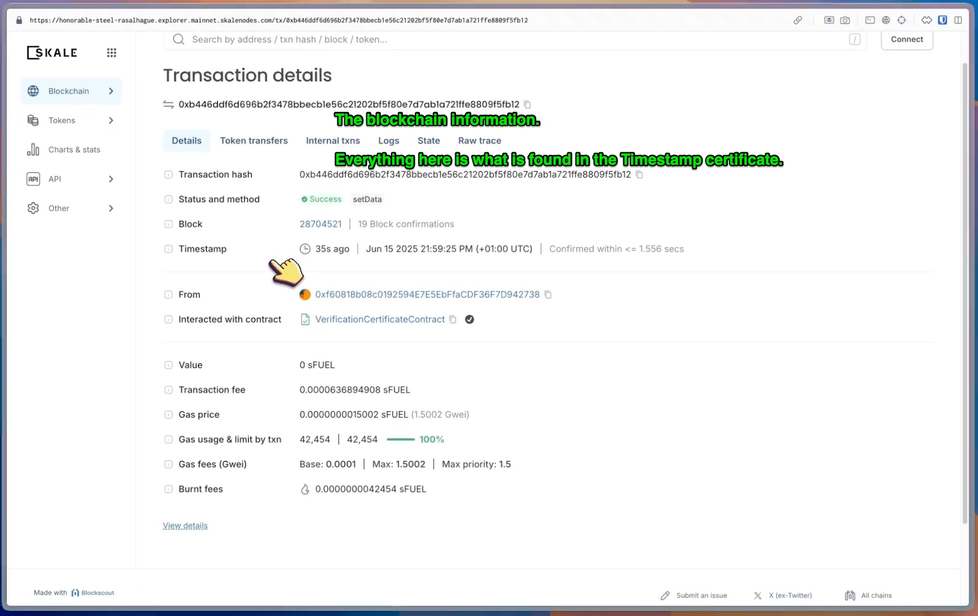This screenshot has width=978, height=616.
Task: Click the Blockchain globe icon
Action: point(33,91)
